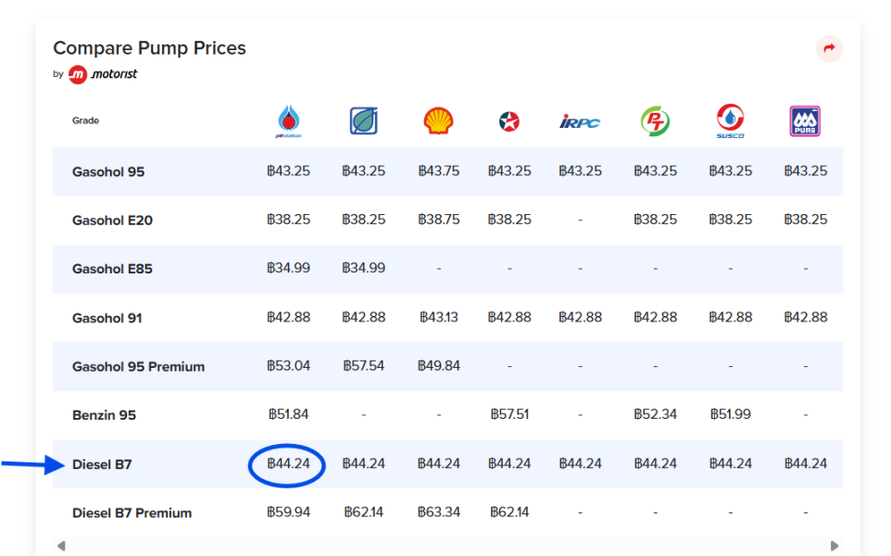Select the Bangchak green leaf logo
The image size is (891, 556).
364,120
